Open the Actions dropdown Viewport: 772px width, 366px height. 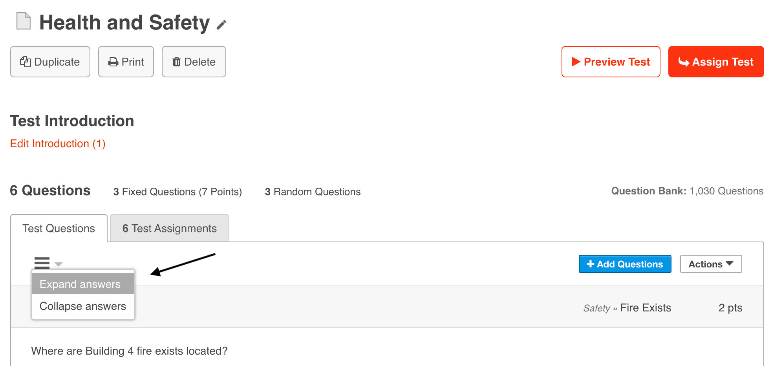click(x=711, y=264)
